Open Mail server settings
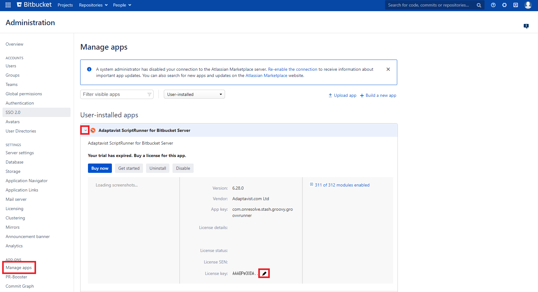The height and width of the screenshot is (292, 538). (x=16, y=199)
